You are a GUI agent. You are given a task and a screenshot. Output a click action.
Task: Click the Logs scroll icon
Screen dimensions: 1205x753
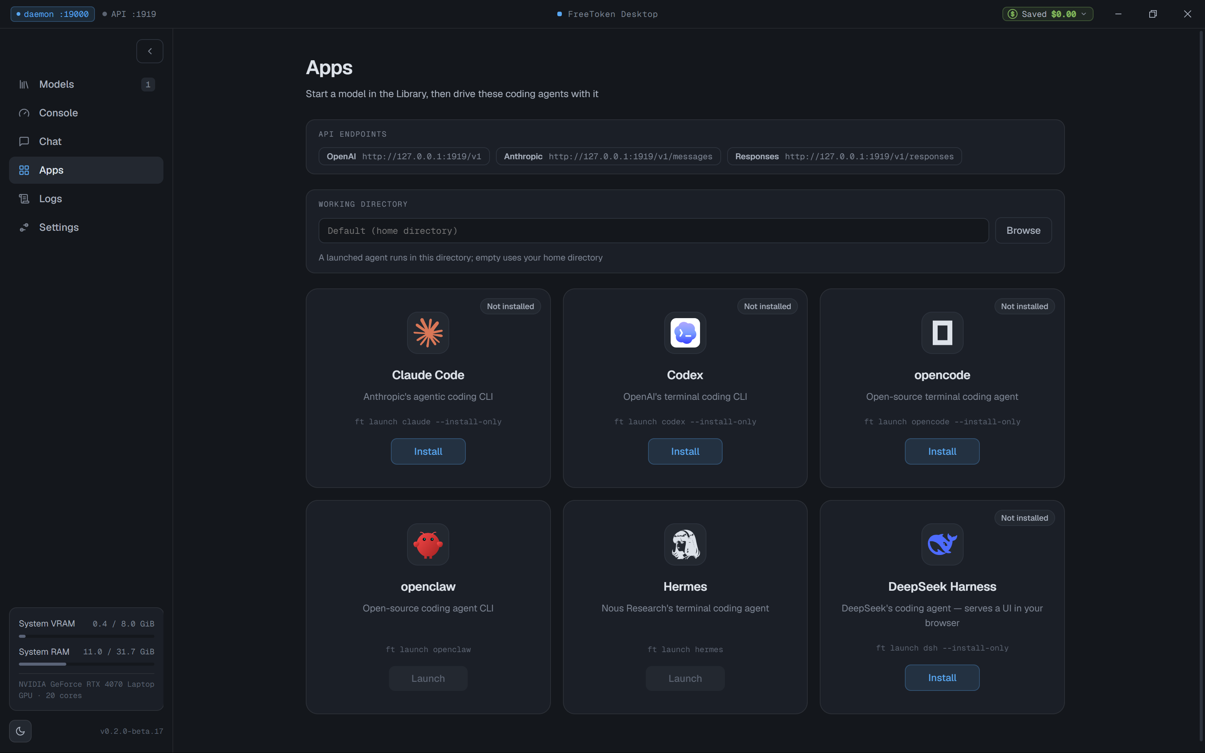(24, 199)
